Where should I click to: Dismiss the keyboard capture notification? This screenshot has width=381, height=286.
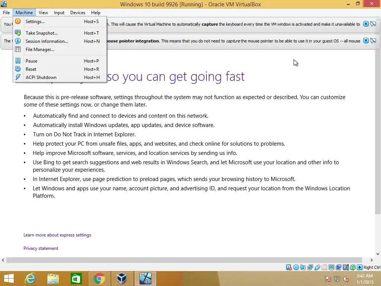366,24
